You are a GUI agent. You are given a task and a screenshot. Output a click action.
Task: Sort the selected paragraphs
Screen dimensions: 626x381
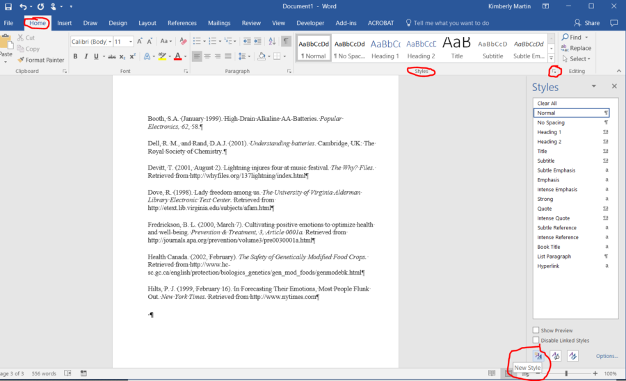pos(272,41)
